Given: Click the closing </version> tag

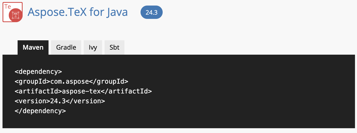Looking at the screenshot, I should click(85, 101).
